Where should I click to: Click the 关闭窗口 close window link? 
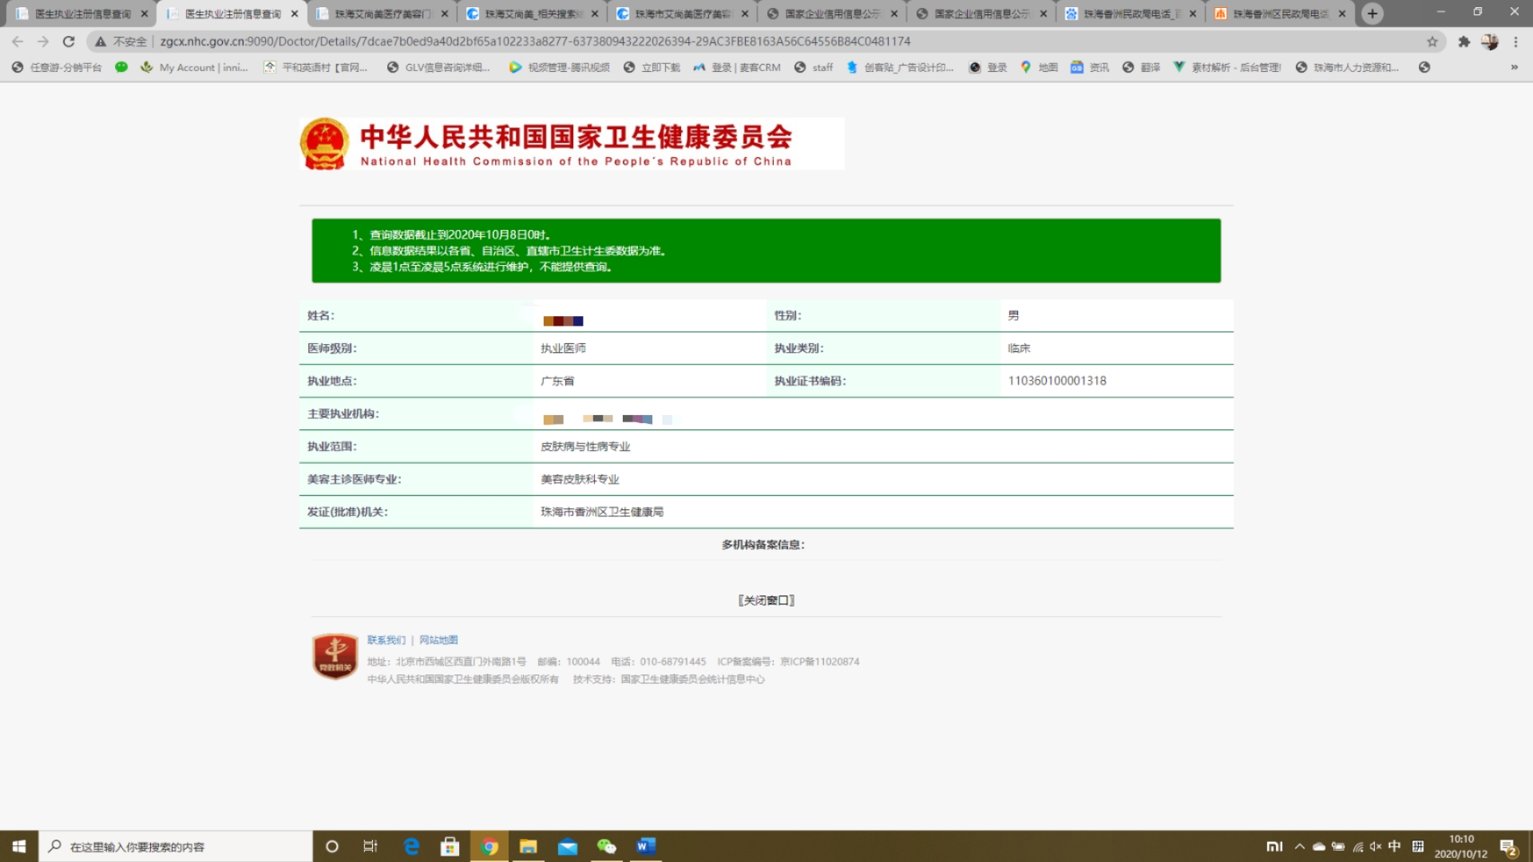tap(766, 600)
